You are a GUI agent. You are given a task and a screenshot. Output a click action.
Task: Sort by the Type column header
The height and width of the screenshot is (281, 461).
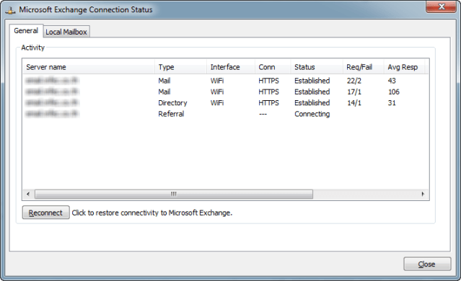point(180,67)
